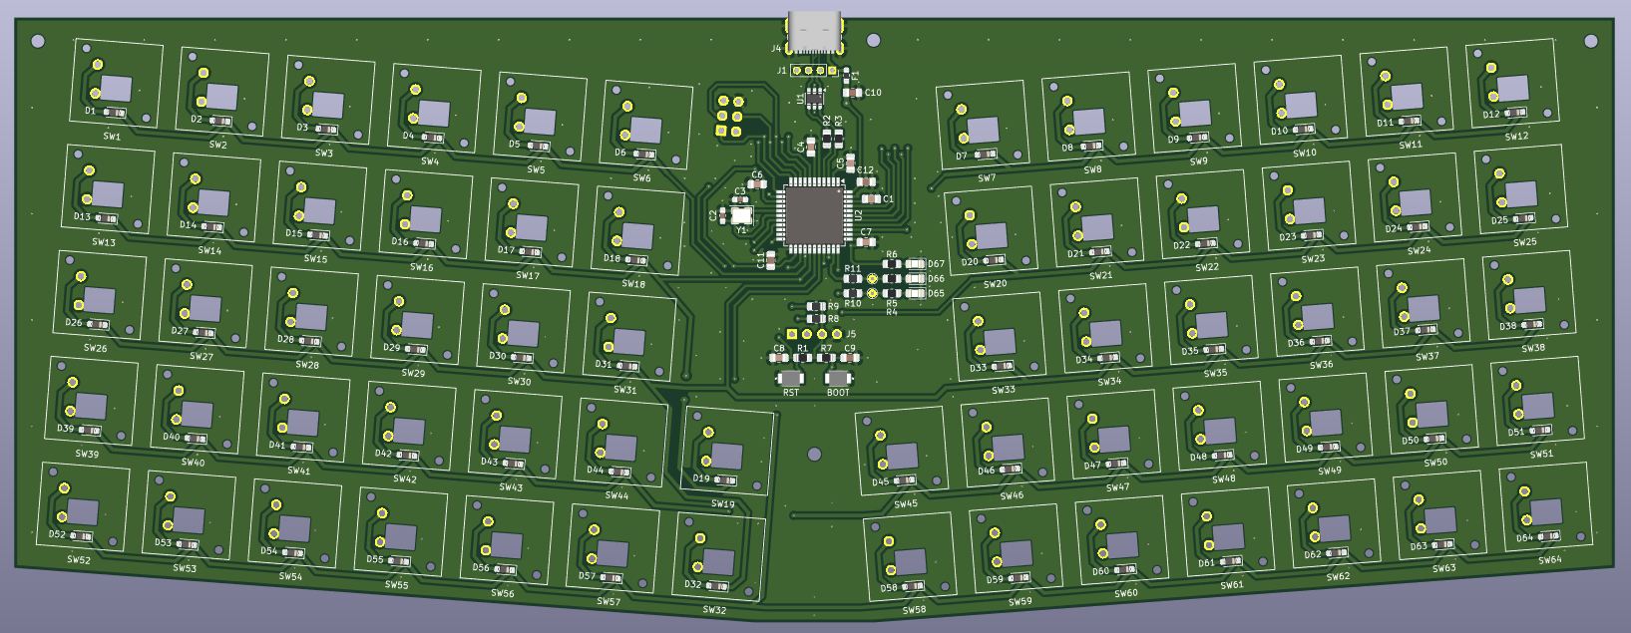Click the SW31 switch footprint
The width and height of the screenshot is (1631, 633).
[630, 337]
